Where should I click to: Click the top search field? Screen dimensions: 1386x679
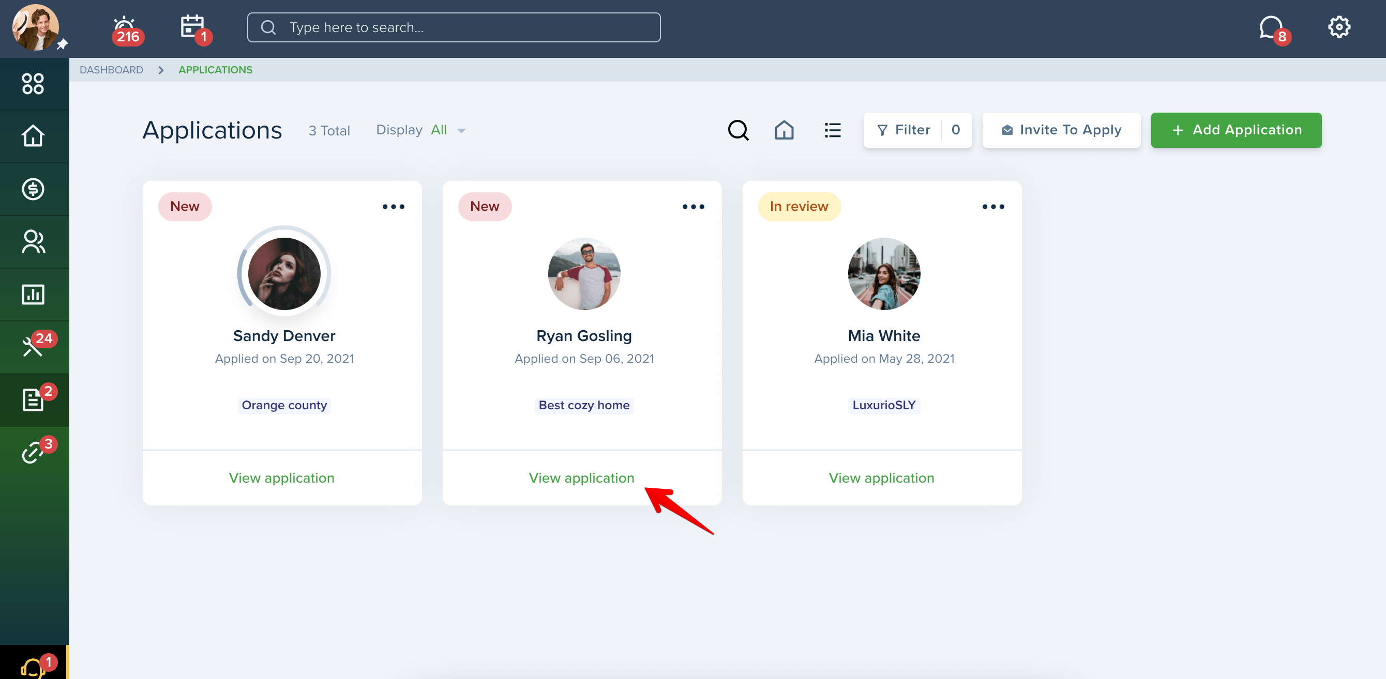tap(454, 27)
